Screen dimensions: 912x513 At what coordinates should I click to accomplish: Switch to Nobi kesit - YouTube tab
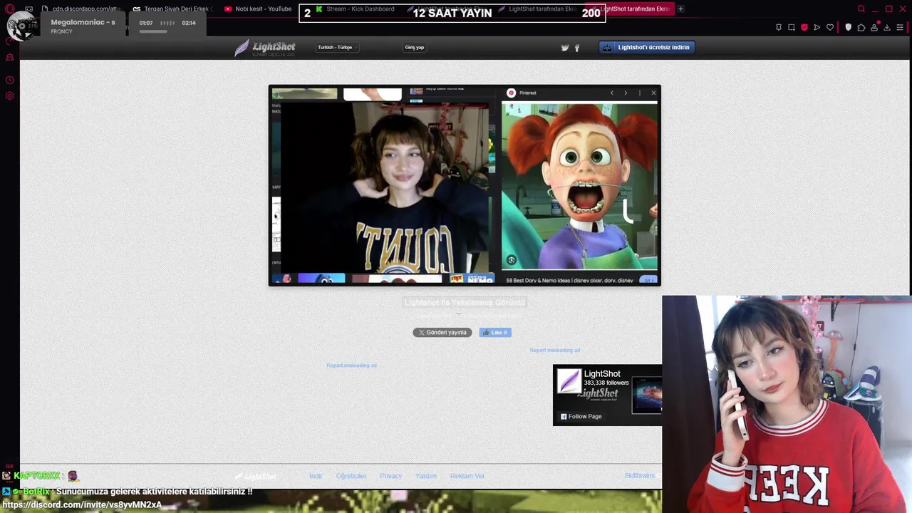258,9
